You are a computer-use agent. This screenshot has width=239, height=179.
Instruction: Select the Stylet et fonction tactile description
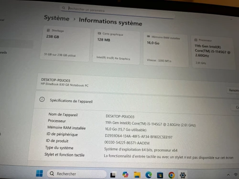[x=169, y=157]
